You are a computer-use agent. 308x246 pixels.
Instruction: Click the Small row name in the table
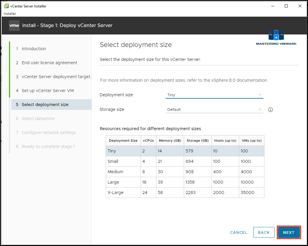coord(113,161)
